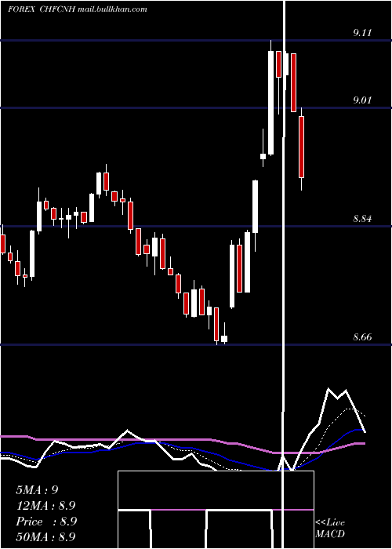This screenshot has height=549, width=392.
Task: Click the 'FOREX CHFCNH mail.bullkhan.com' title text
Action: click(78, 9)
